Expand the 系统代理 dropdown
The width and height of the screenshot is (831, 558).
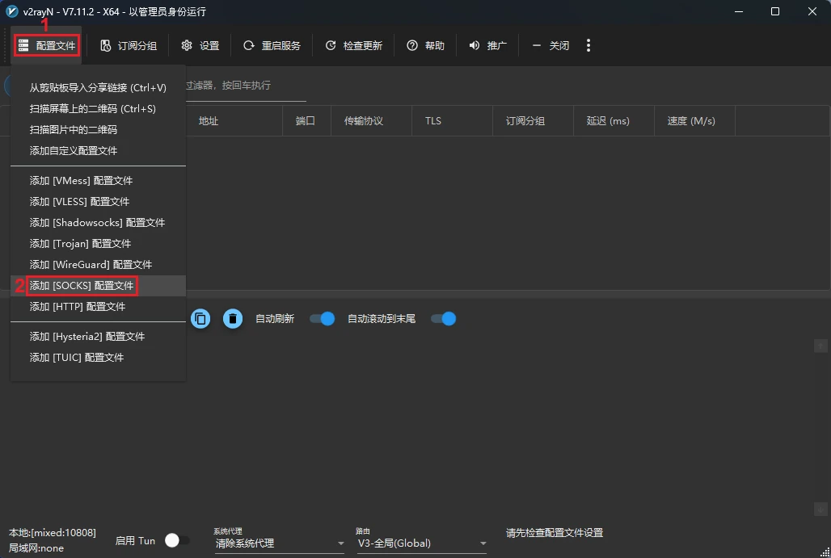click(279, 543)
